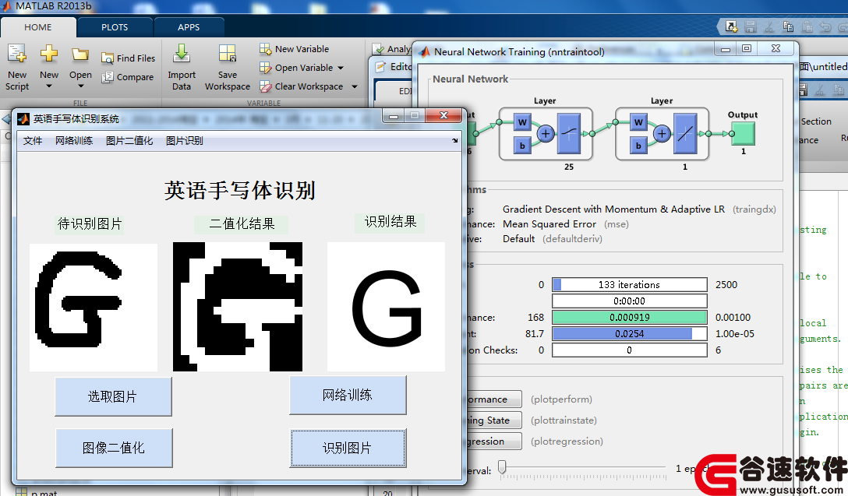This screenshot has width=848, height=496.
Task: Click the large 网络训练 button
Action: coord(347,395)
